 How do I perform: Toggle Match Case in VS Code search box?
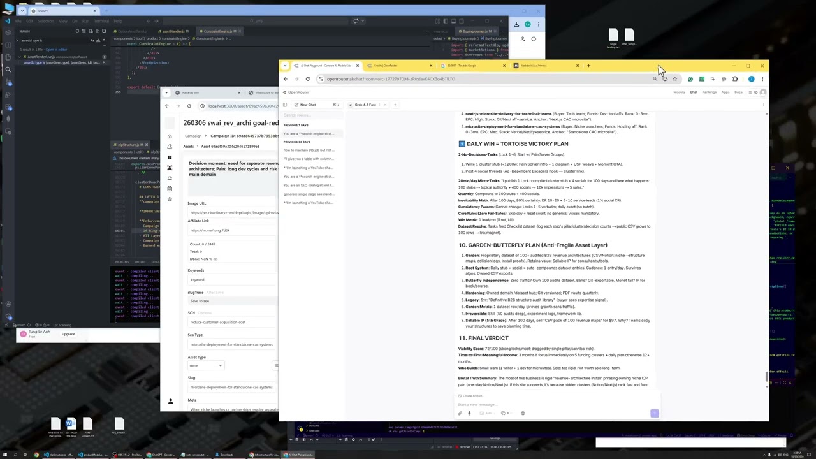(x=93, y=40)
